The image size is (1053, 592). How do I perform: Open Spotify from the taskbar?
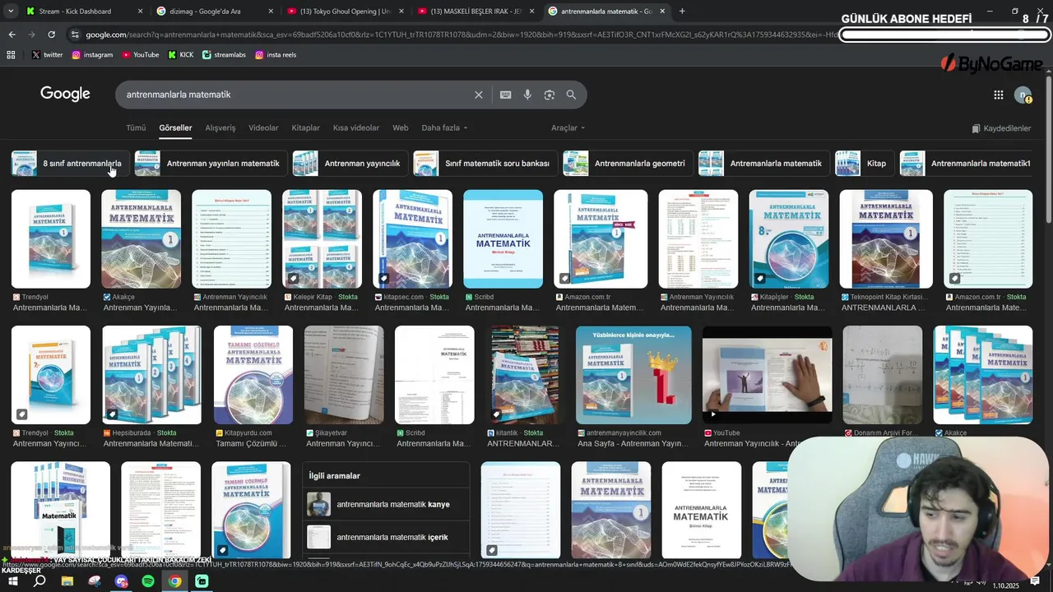tap(148, 581)
